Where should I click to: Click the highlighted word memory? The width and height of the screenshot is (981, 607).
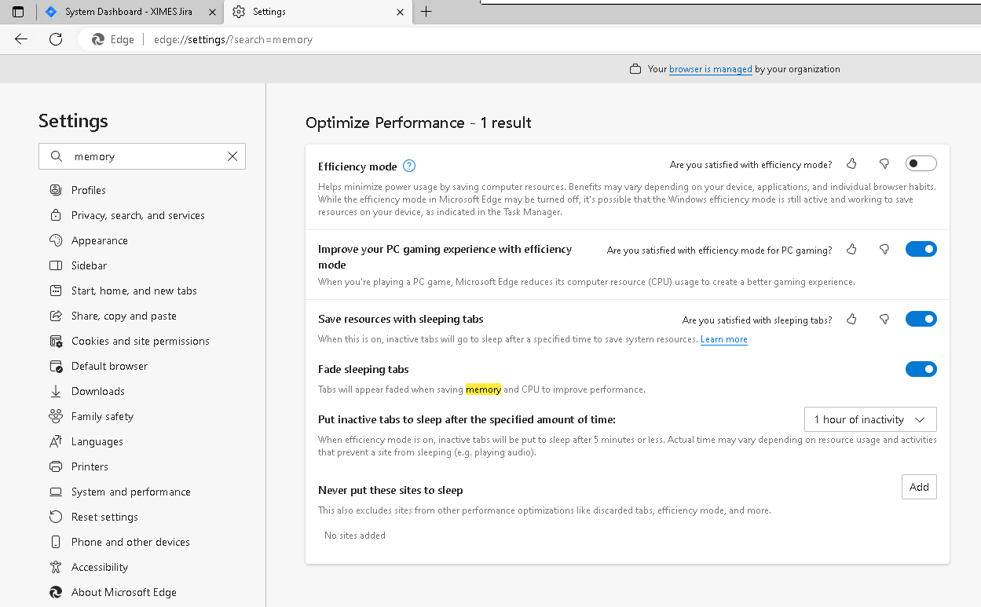coord(483,389)
